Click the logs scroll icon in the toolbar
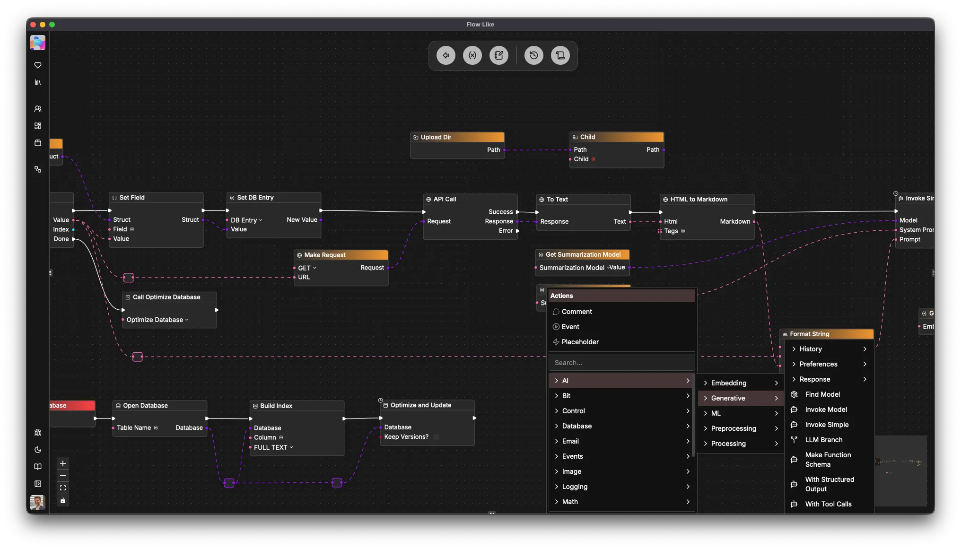961x549 pixels. pyautogui.click(x=560, y=55)
